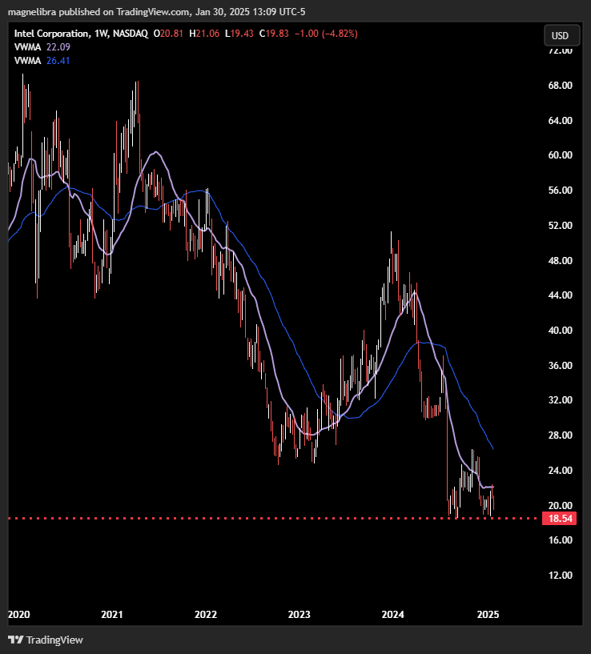Click the 48.00 price axis label

pyautogui.click(x=560, y=260)
